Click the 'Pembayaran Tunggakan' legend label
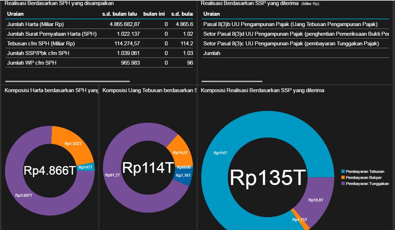 pos(367,184)
